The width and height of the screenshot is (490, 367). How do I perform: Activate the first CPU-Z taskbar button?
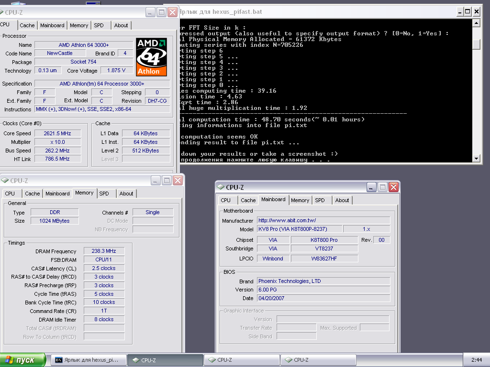click(165, 360)
